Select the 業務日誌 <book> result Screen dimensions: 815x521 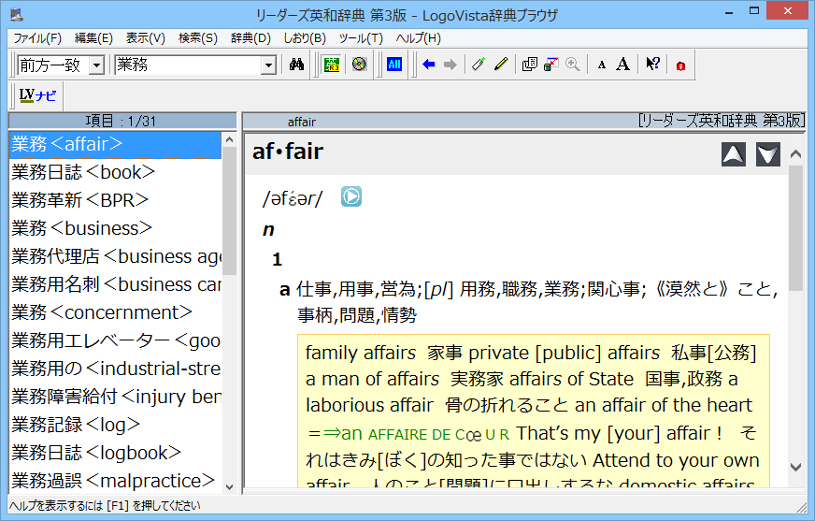point(115,172)
